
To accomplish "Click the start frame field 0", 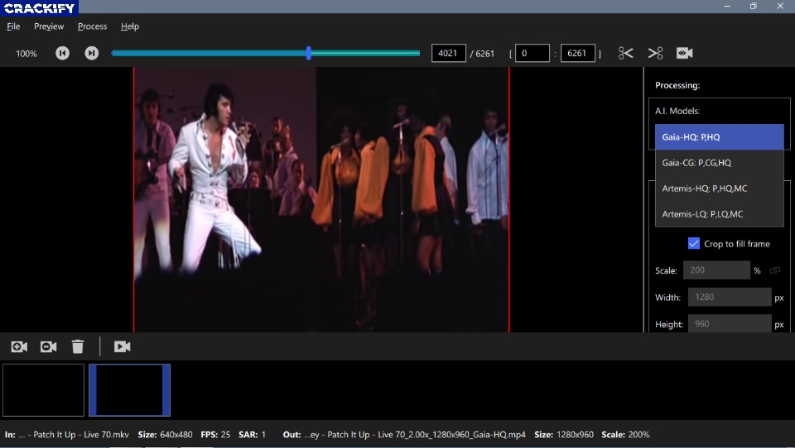I will (532, 53).
